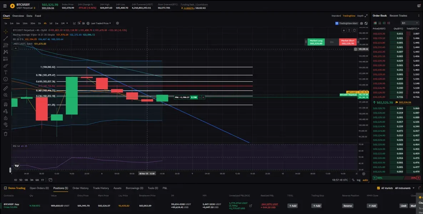Click the Market Short button
The width and height of the screenshot is (423, 214).
coord(347,42)
